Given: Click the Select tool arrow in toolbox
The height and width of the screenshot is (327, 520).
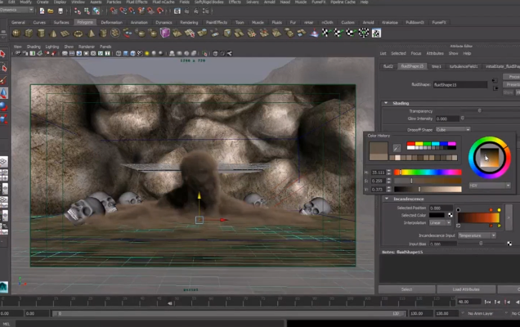Looking at the screenshot, I should pos(3,54).
